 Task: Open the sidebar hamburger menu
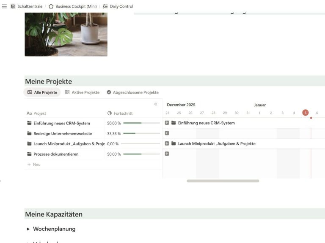click(4, 6)
